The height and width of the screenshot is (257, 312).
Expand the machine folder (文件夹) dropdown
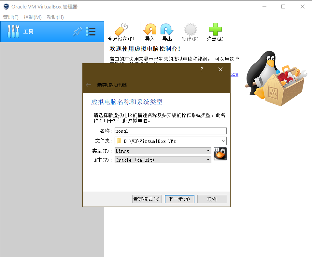click(223, 141)
